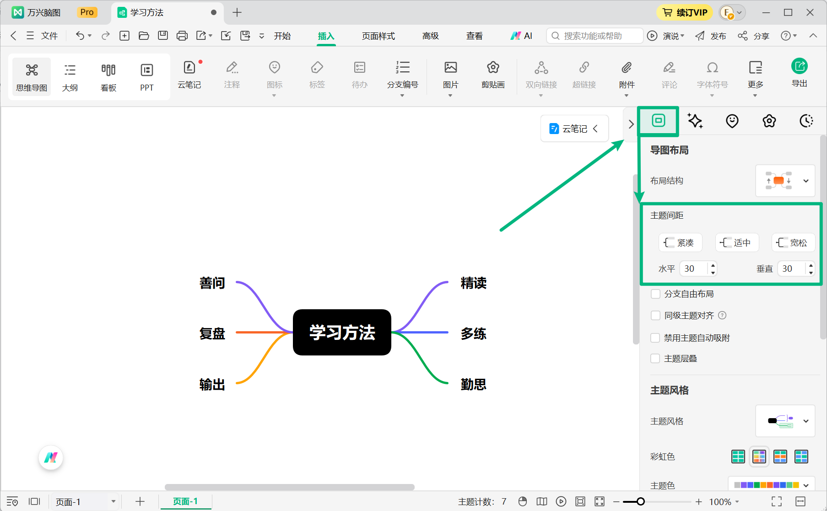Switch to PPT view

pyautogui.click(x=147, y=77)
